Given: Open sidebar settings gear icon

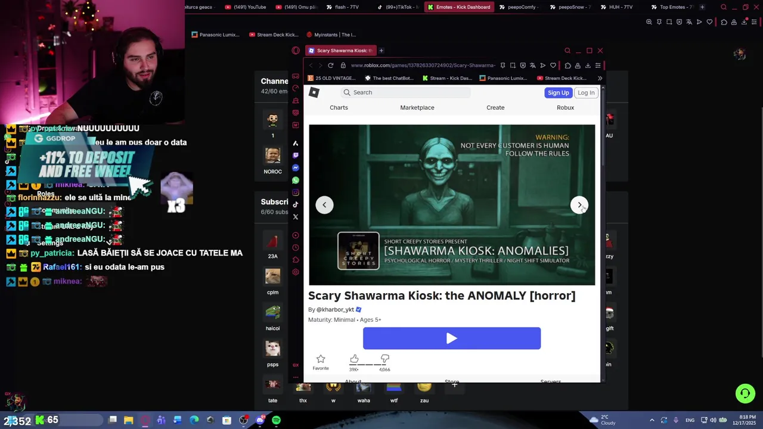Looking at the screenshot, I should pyautogui.click(x=296, y=272).
